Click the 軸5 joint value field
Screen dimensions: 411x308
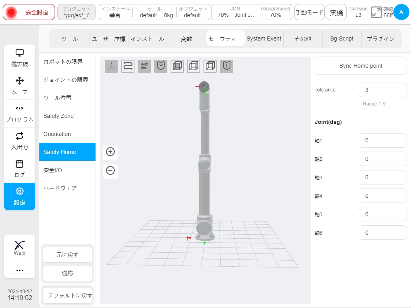tap(383, 214)
